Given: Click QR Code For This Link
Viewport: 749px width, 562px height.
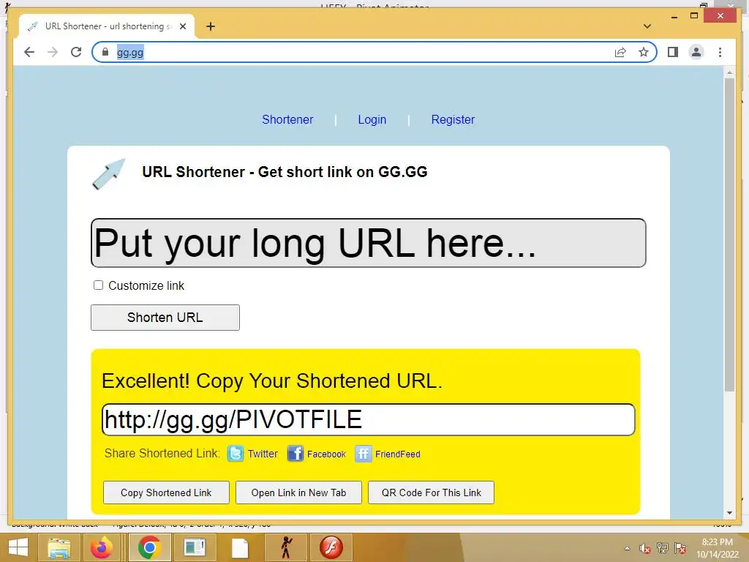Looking at the screenshot, I should (432, 492).
